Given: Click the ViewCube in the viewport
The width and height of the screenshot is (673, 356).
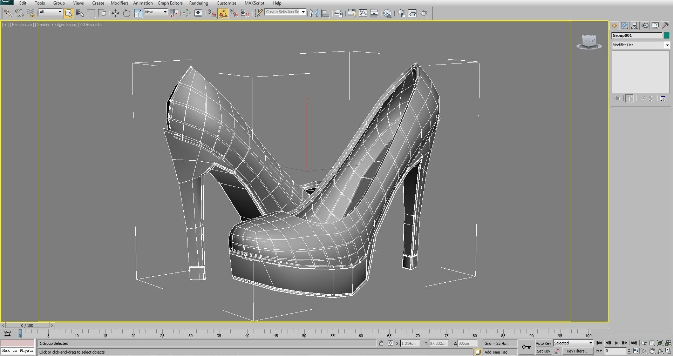Looking at the screenshot, I should (x=589, y=42).
